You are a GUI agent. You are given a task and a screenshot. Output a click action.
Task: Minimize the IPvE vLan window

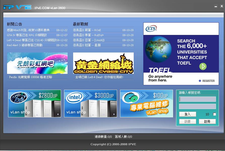[x=215, y=6]
